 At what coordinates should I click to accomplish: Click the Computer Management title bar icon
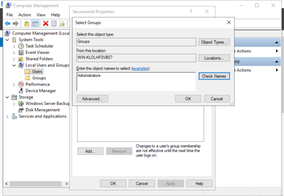click(8, 5)
